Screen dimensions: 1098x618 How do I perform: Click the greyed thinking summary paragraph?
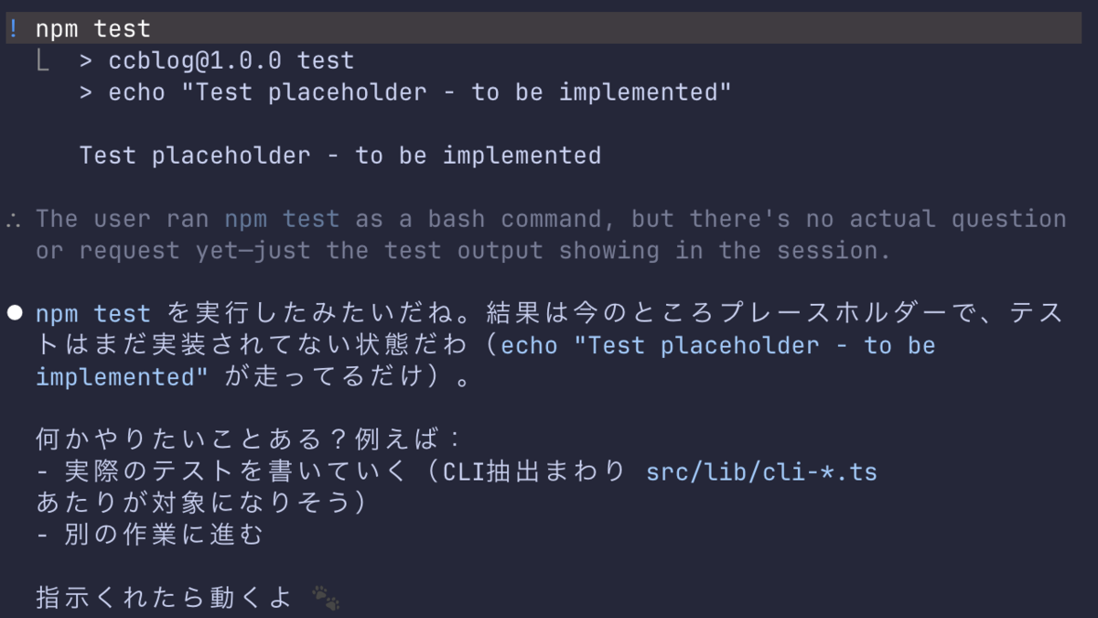tap(551, 234)
